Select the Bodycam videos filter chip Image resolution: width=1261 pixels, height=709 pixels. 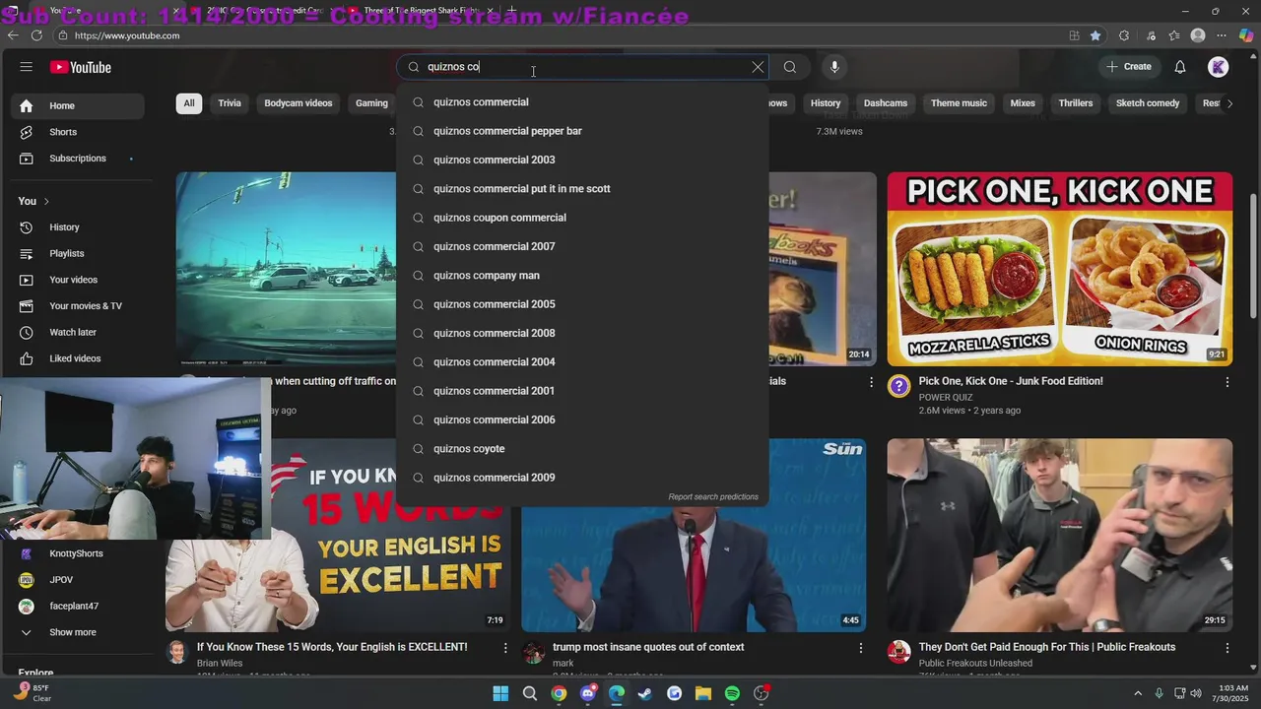pyautogui.click(x=298, y=103)
